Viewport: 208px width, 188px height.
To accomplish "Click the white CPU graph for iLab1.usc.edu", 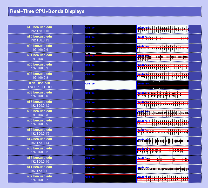I will (x=111, y=85).
